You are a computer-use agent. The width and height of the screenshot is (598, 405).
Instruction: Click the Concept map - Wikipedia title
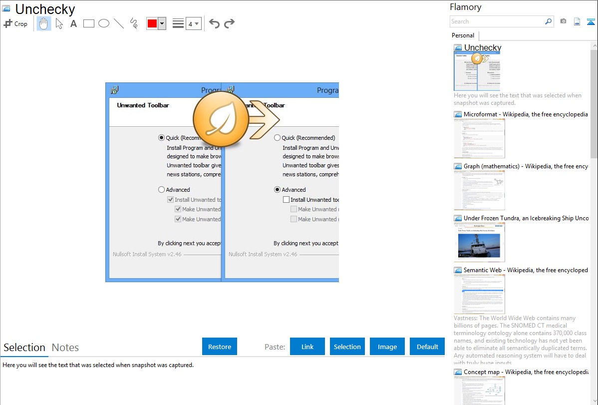(x=526, y=372)
